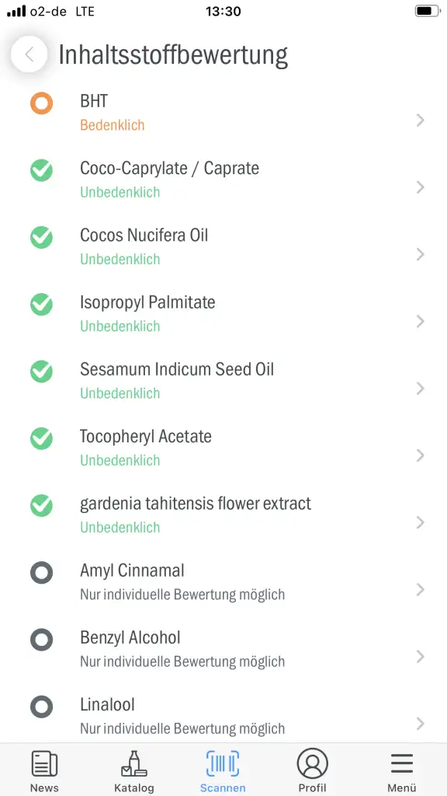Tap the back arrow button
Screen dimensions: 447x796
pyautogui.click(x=29, y=54)
